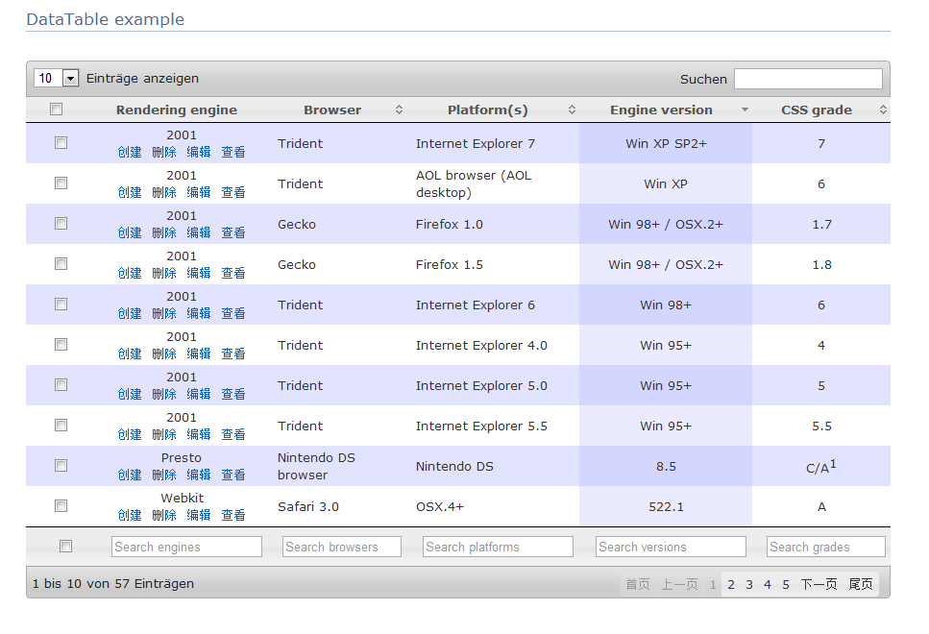Sort by CSS grade arrows icon
Viewport: 929px width, 634px height.
883,110
